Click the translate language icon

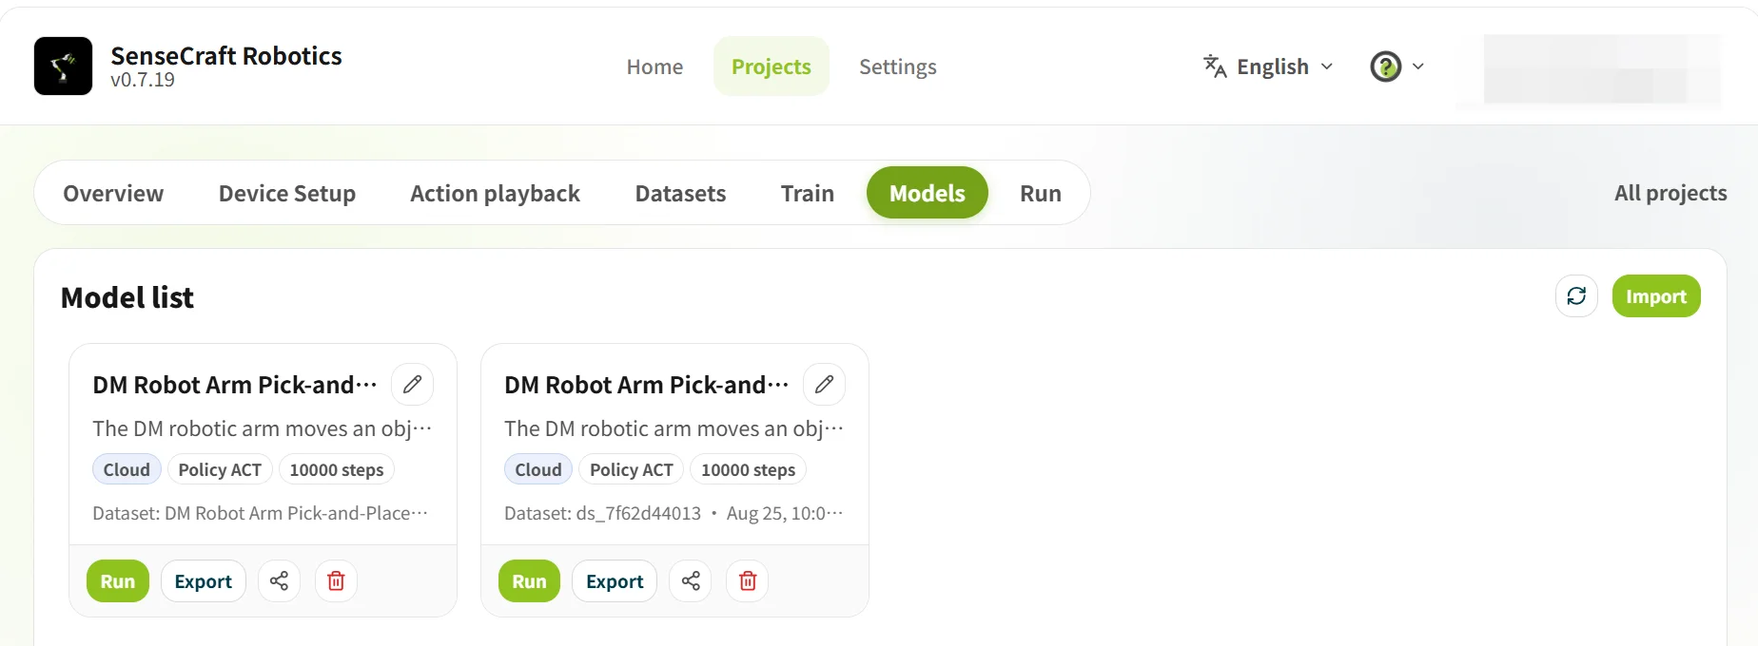coord(1215,66)
